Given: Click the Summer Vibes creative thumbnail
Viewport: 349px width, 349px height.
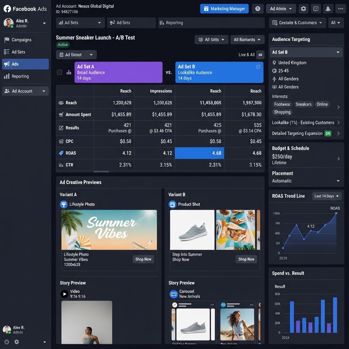Looking at the screenshot, I should coord(109,230).
